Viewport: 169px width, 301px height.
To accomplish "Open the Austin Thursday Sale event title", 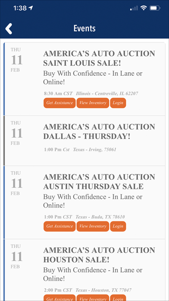I will coord(99,182).
